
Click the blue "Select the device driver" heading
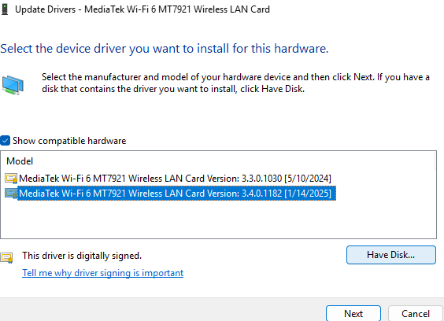165,49
